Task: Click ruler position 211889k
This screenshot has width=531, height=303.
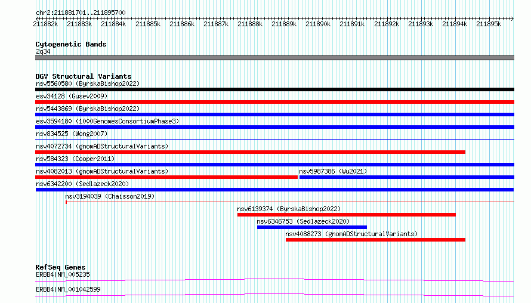Action: point(284,24)
